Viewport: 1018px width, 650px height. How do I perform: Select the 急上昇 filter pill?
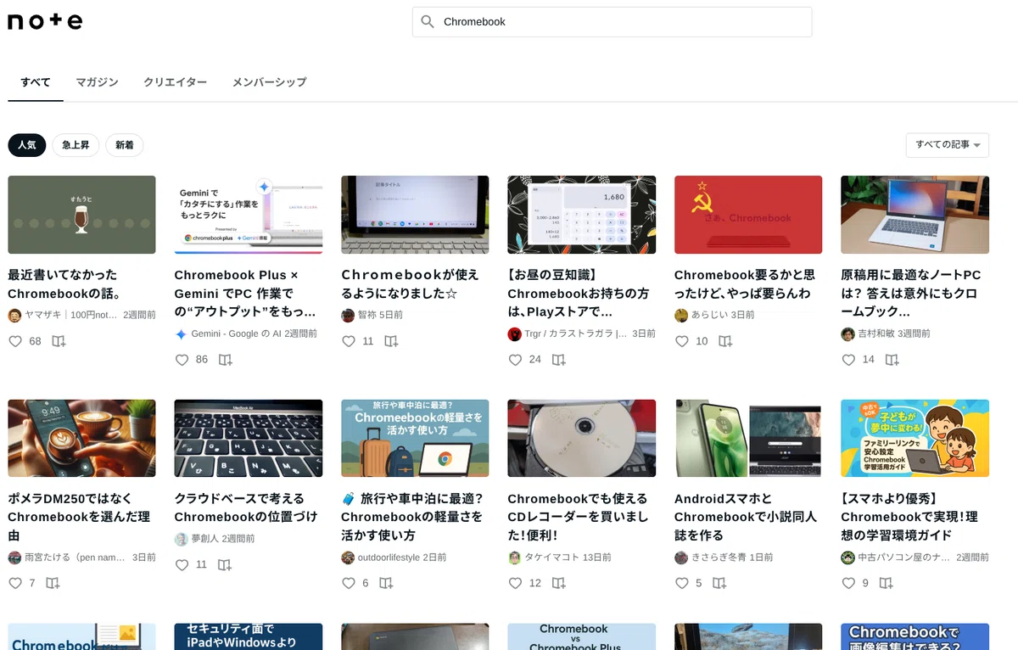[76, 145]
